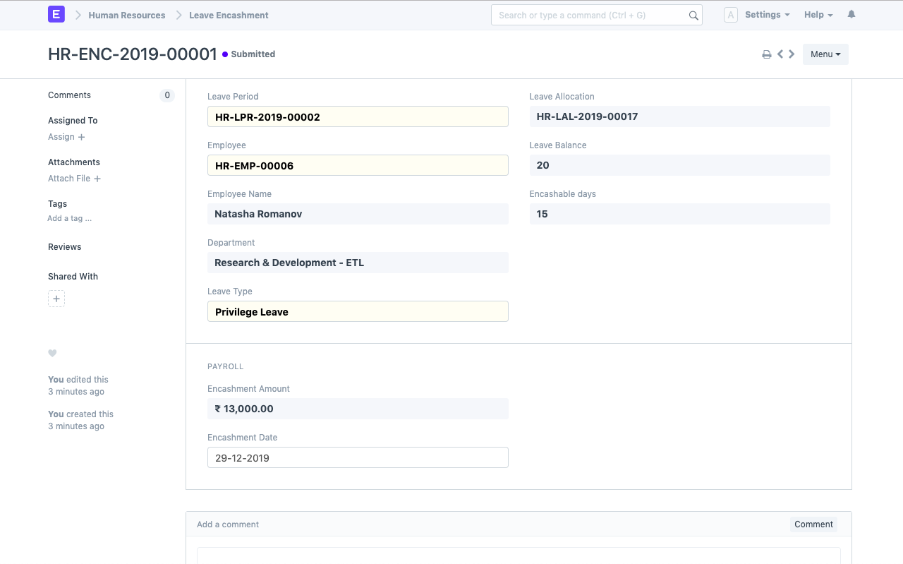The height and width of the screenshot is (564, 903).
Task: Click Leave Type Privilege Leave field
Action: tap(358, 311)
